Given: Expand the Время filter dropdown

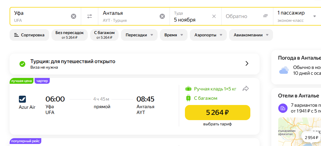Looking at the screenshot, I should coord(174,35).
